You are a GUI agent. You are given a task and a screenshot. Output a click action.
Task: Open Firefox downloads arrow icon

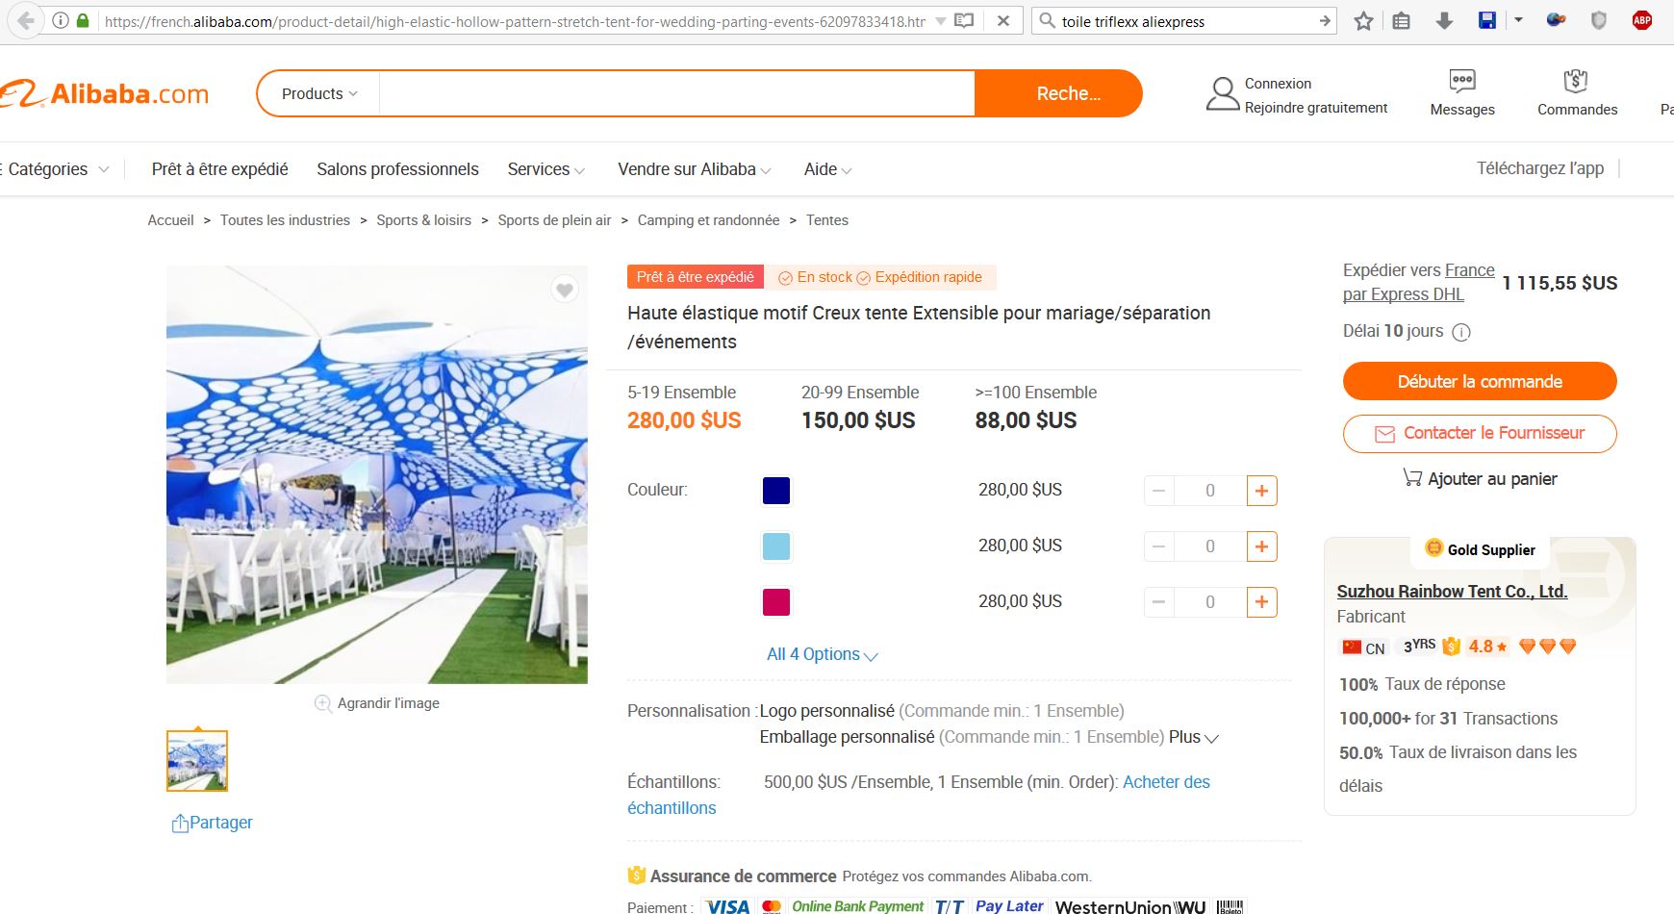[x=1443, y=20]
